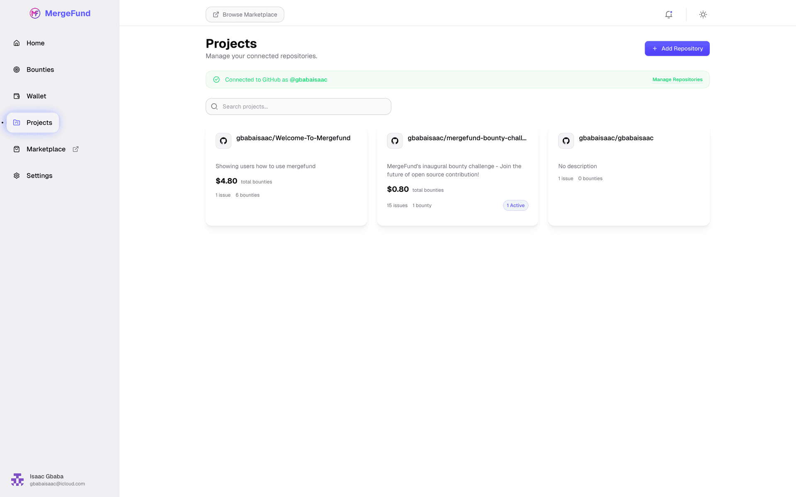Click the green connected checkmark icon
The width and height of the screenshot is (796, 497).
[216, 79]
